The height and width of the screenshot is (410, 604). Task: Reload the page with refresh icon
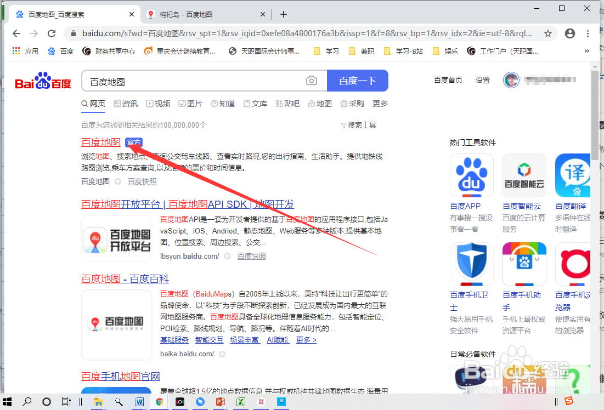(52, 33)
